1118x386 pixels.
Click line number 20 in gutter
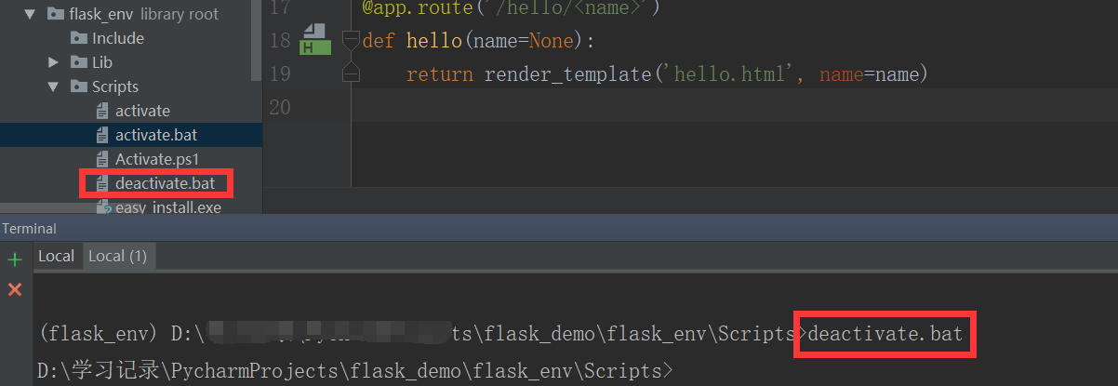coord(279,107)
